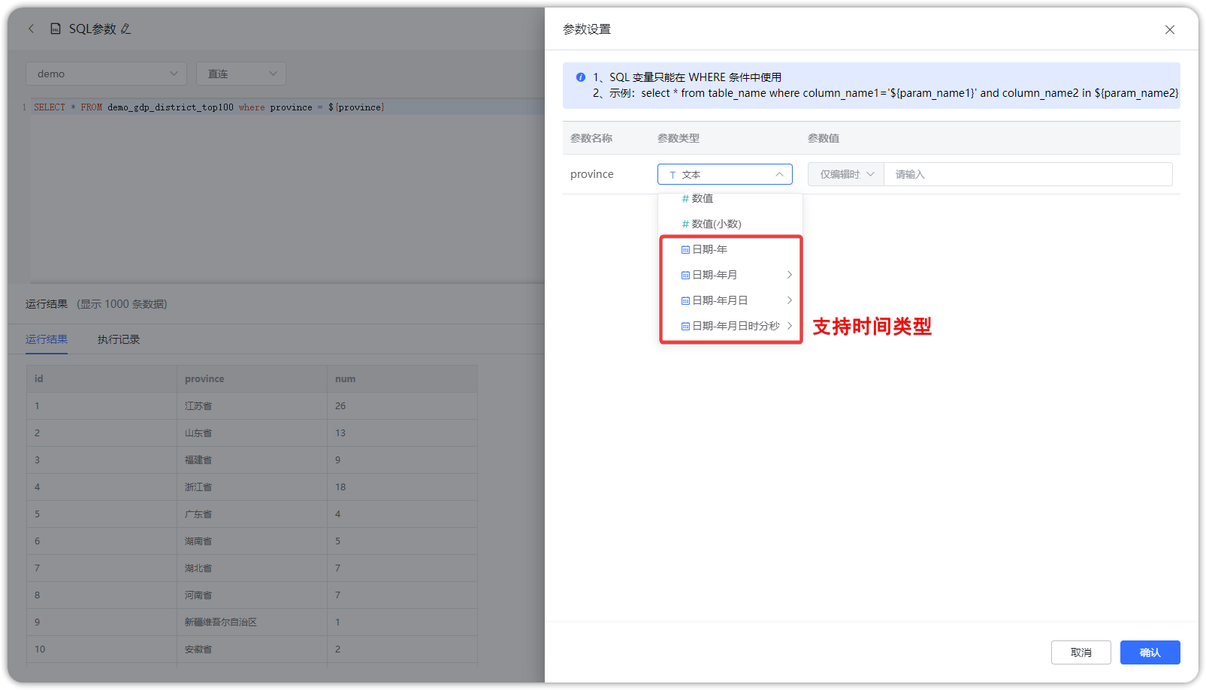Switch to the 运行结果 tab
The width and height of the screenshot is (1206, 690).
(47, 339)
